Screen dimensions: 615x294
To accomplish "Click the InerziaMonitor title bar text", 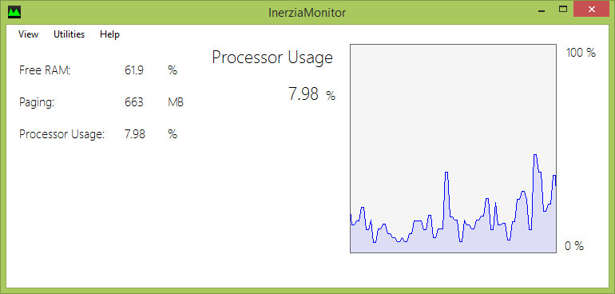I will [307, 13].
